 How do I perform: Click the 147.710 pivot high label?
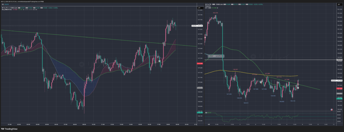click(279, 77)
